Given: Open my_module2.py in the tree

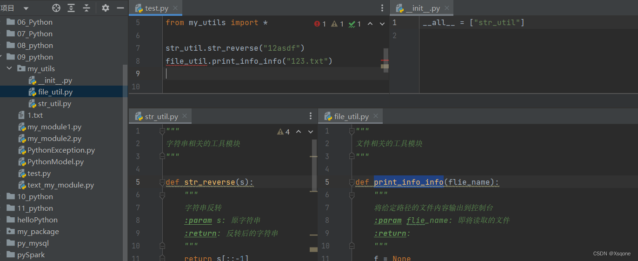Looking at the screenshot, I should tap(54, 138).
